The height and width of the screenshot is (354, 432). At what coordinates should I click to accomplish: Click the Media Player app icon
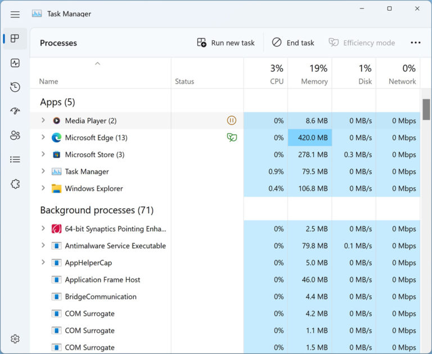tap(56, 120)
